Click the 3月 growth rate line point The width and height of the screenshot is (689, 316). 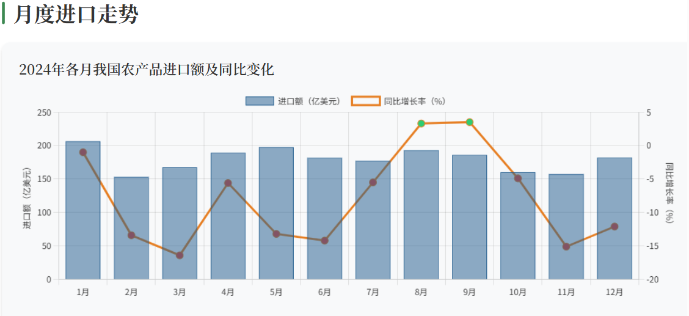coord(180,255)
